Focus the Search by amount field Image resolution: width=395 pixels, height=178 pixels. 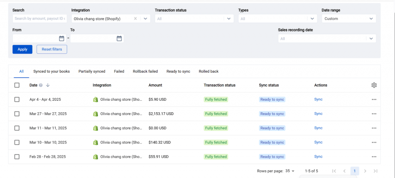pyautogui.click(x=39, y=18)
